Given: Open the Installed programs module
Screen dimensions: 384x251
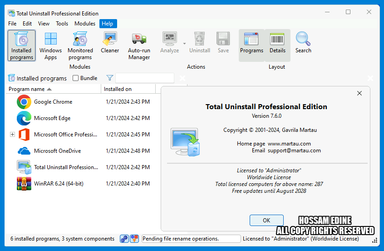Looking at the screenshot, I should (x=21, y=45).
